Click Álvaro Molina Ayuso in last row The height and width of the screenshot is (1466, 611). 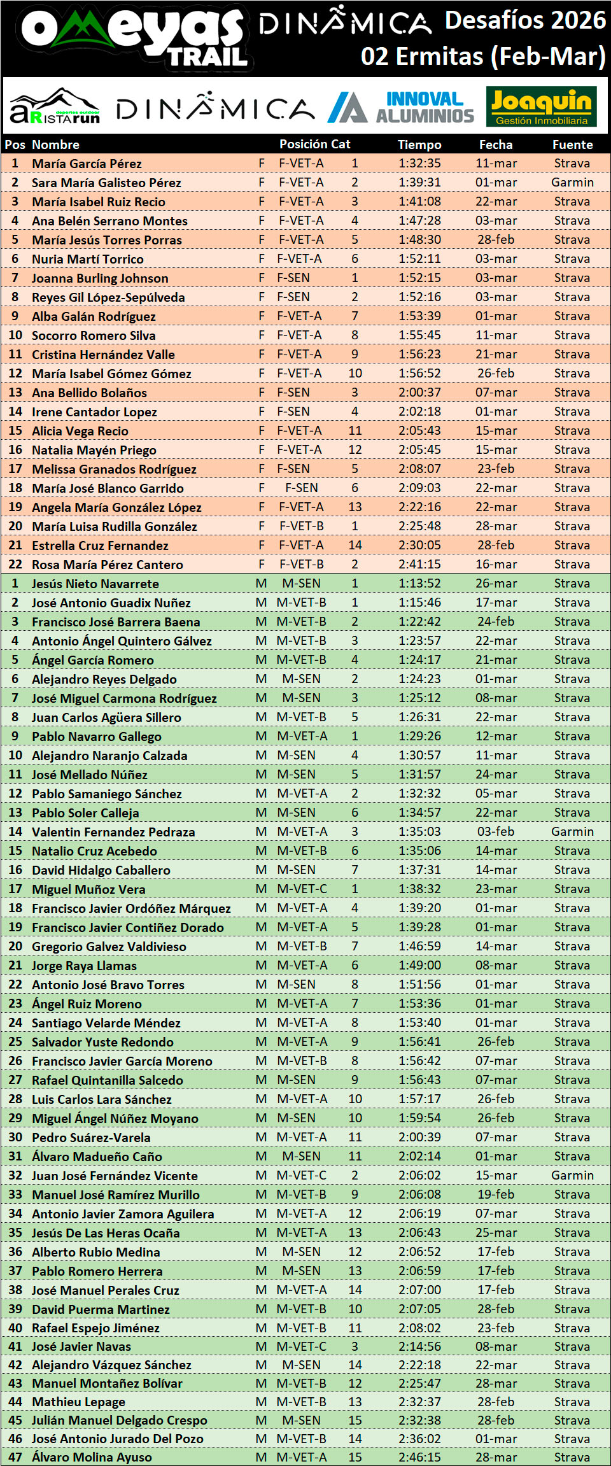(x=92, y=1456)
